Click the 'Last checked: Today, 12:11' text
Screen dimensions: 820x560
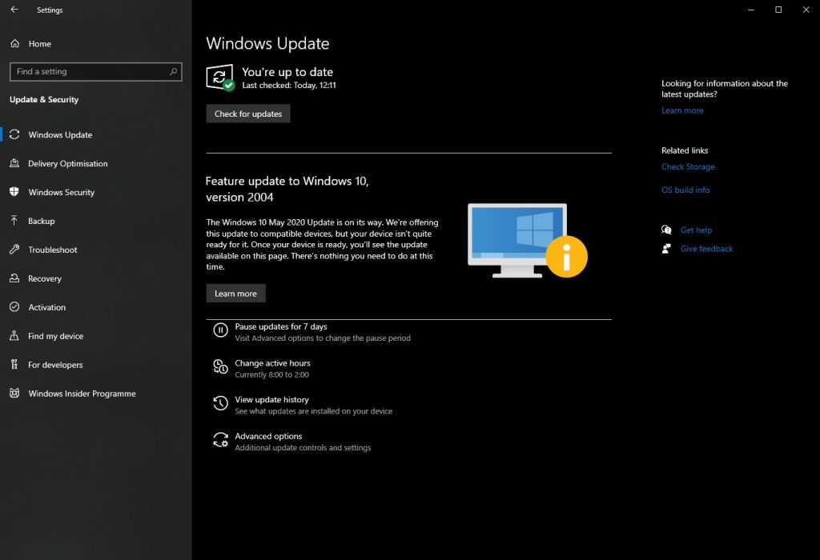pyautogui.click(x=288, y=85)
